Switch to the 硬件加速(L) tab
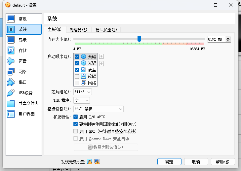Image resolution: width=241 pixels, height=171 pixels. (106, 30)
